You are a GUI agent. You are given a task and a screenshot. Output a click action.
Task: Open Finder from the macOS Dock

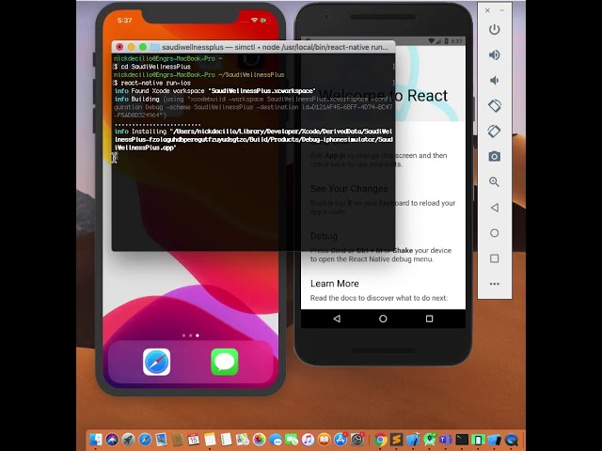coord(96,440)
